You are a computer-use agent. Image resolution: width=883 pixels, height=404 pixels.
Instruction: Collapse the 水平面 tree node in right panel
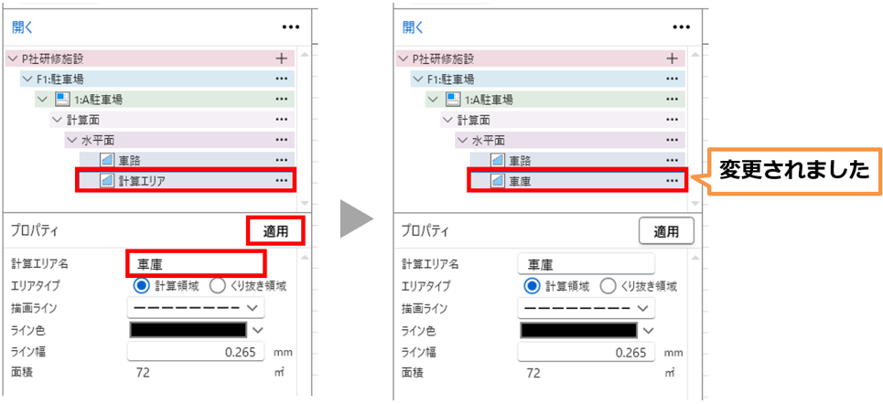click(x=461, y=140)
